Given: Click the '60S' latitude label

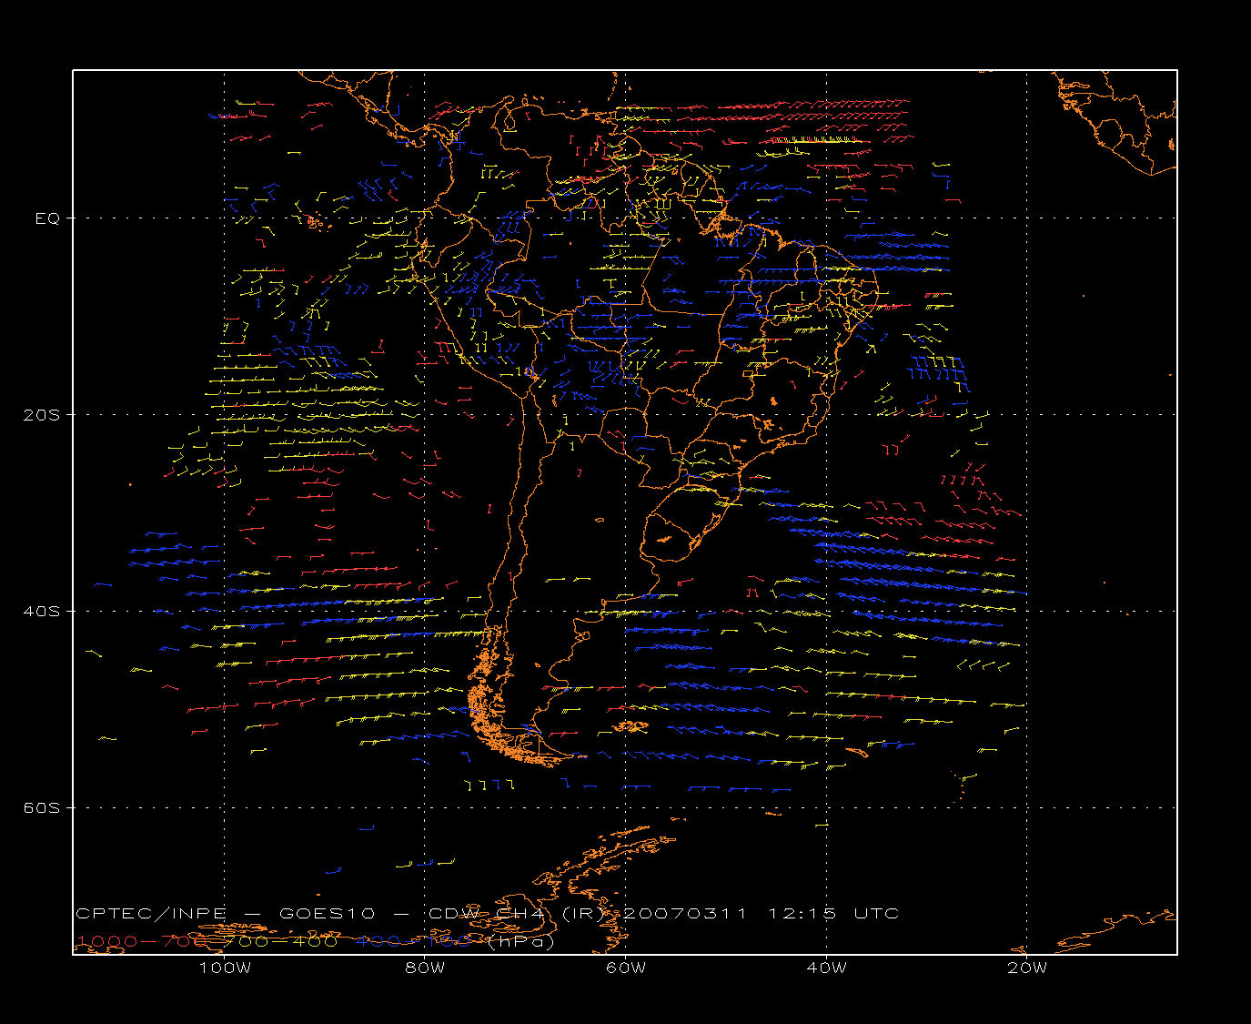Looking at the screenshot, I should (x=41, y=808).
